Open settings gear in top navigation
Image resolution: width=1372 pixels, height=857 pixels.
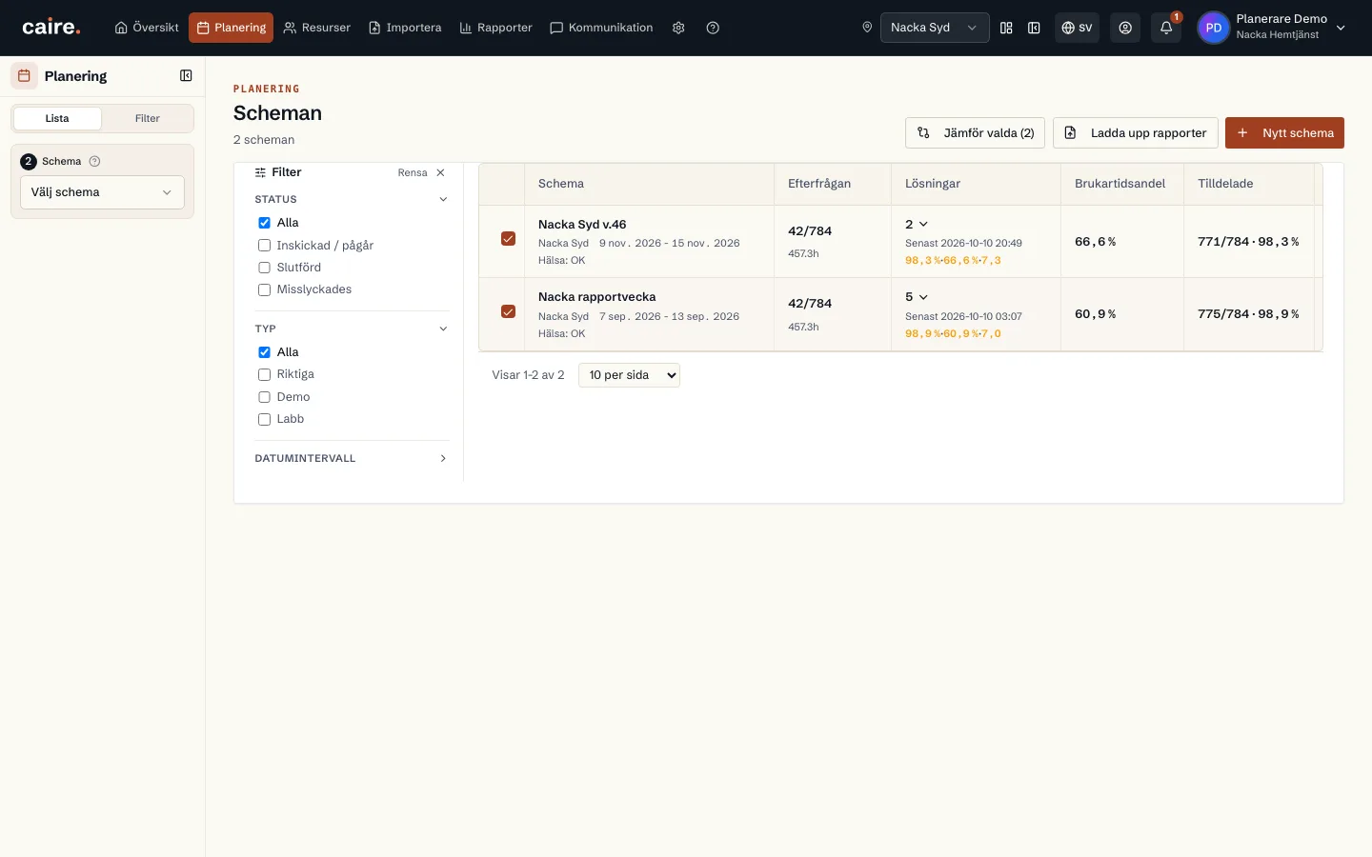[x=678, y=28]
